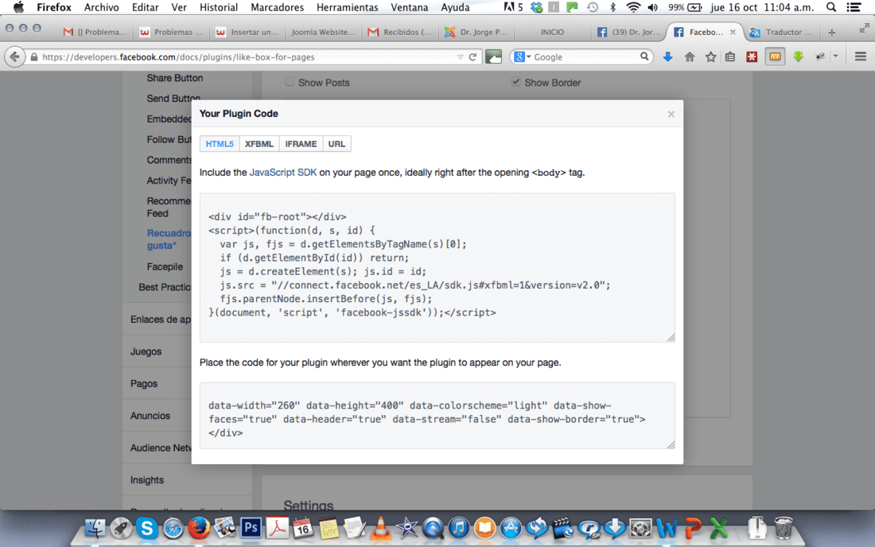Open the Marcadores menu
The height and width of the screenshot is (547, 875).
click(278, 7)
